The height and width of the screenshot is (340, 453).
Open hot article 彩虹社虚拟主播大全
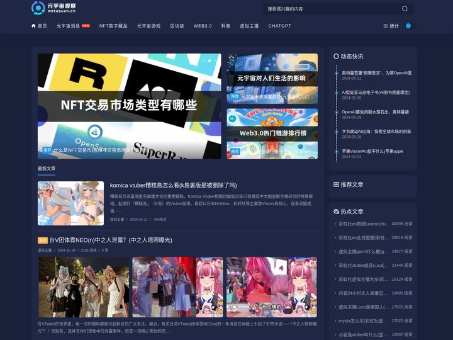[364, 280]
